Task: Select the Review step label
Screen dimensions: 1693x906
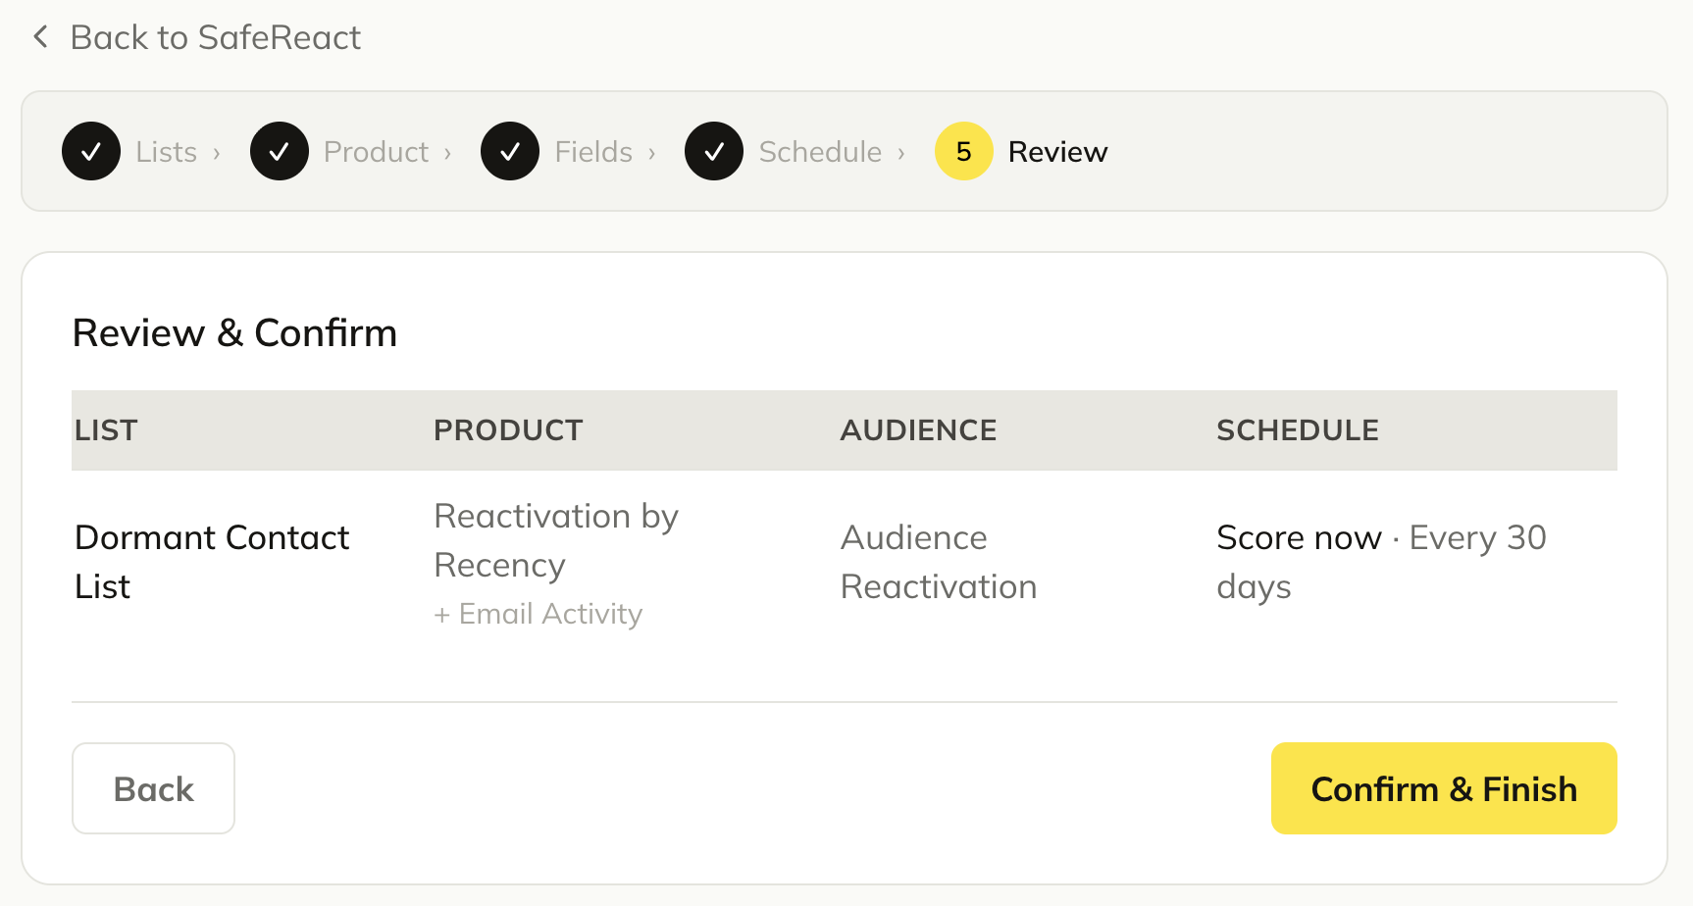Action: pyautogui.click(x=1058, y=152)
